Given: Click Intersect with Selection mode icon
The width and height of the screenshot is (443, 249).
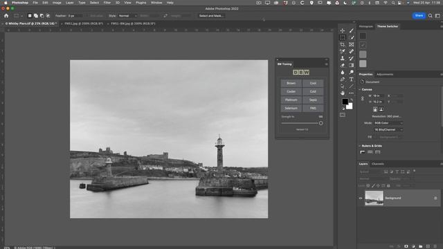Looking at the screenshot, I should [x=48, y=16].
